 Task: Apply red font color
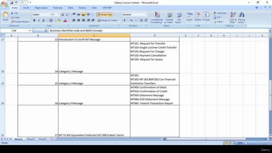pos(65,20)
